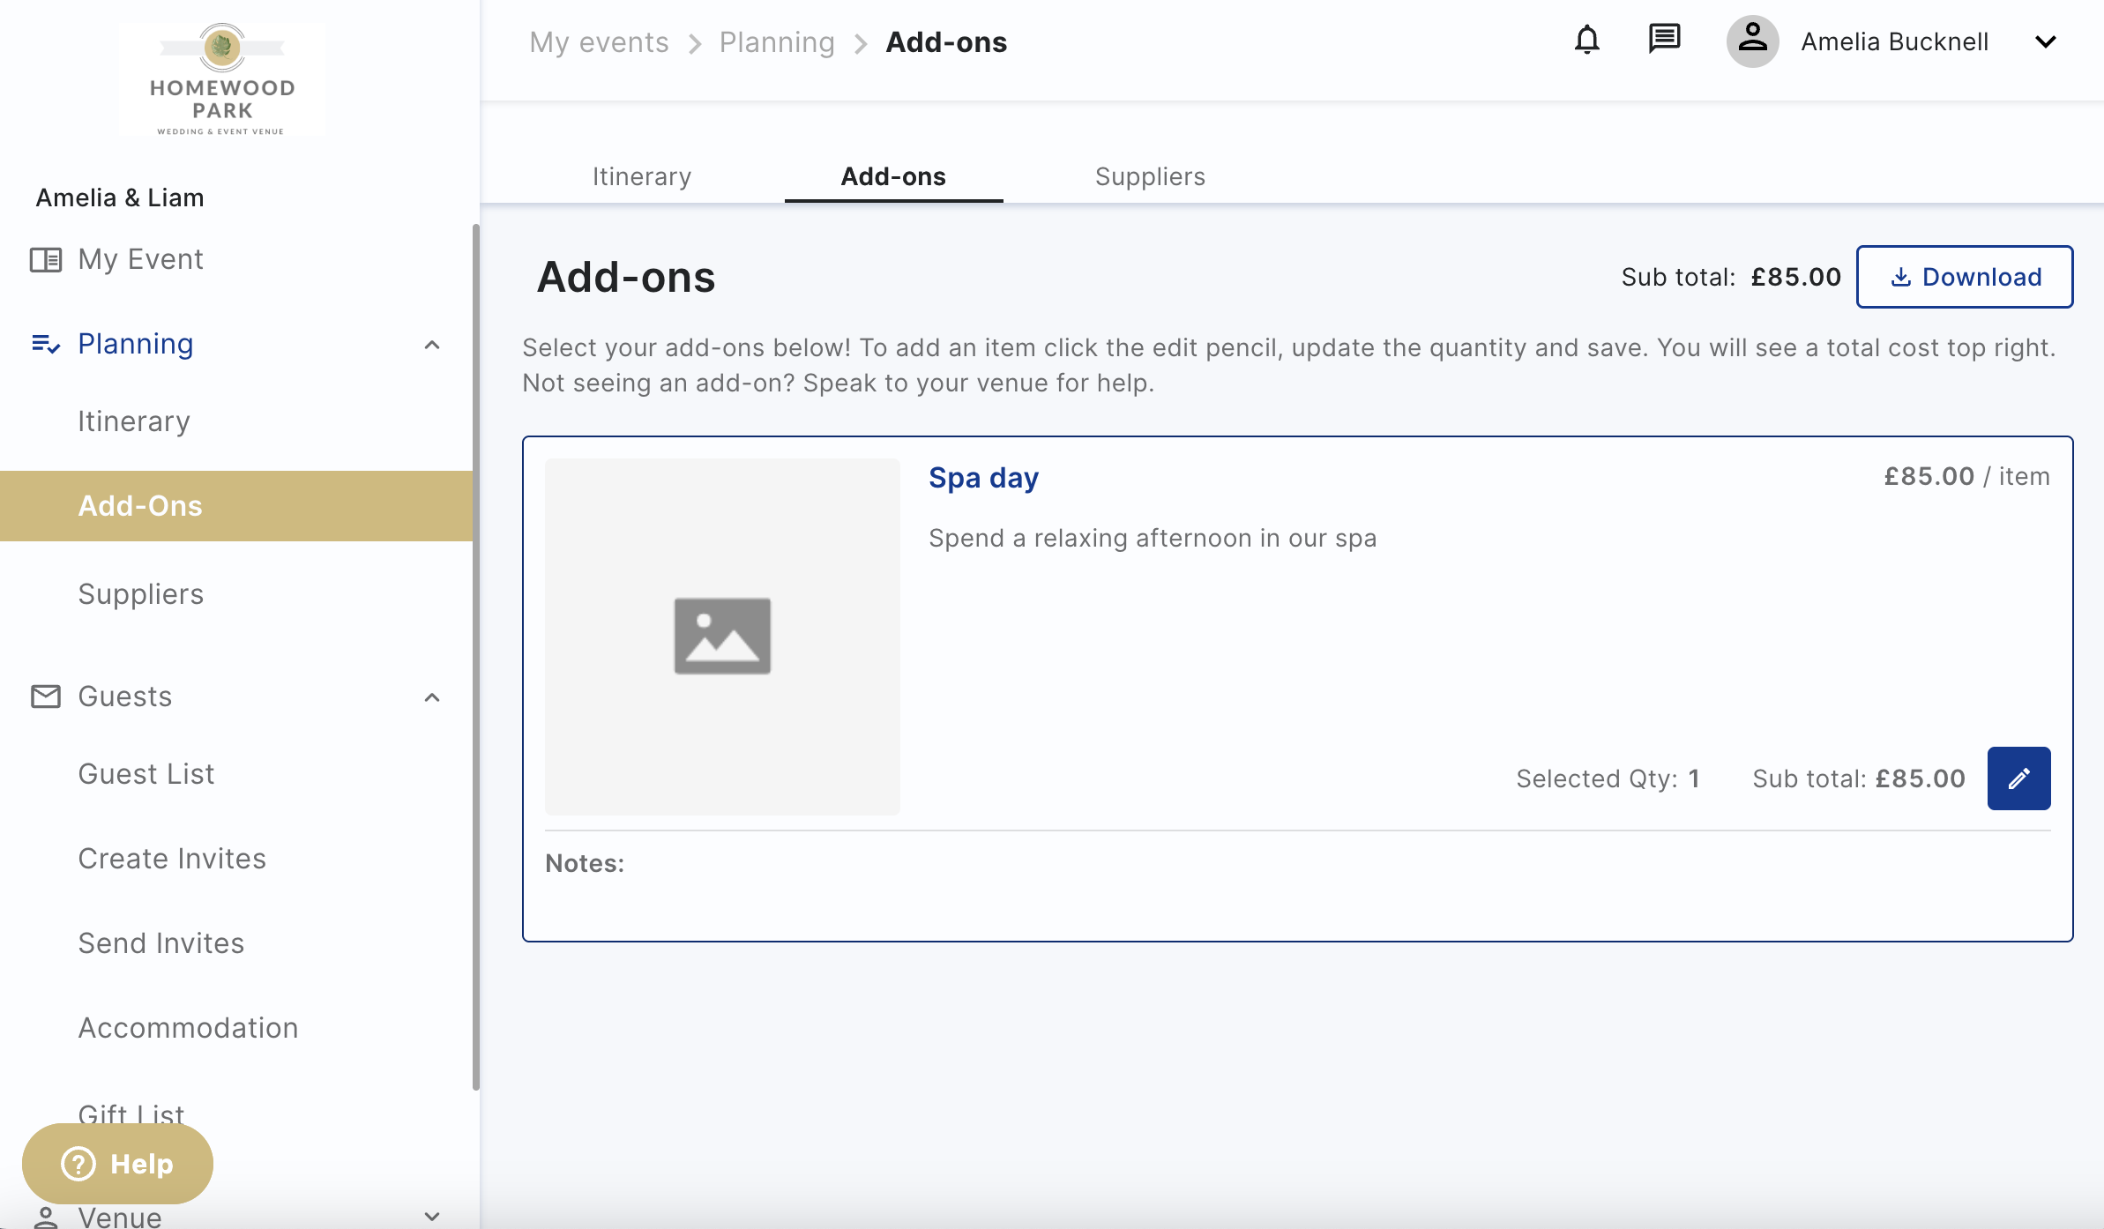This screenshot has height=1229, width=2104.
Task: Click the question mark Help icon
Action: (78, 1164)
